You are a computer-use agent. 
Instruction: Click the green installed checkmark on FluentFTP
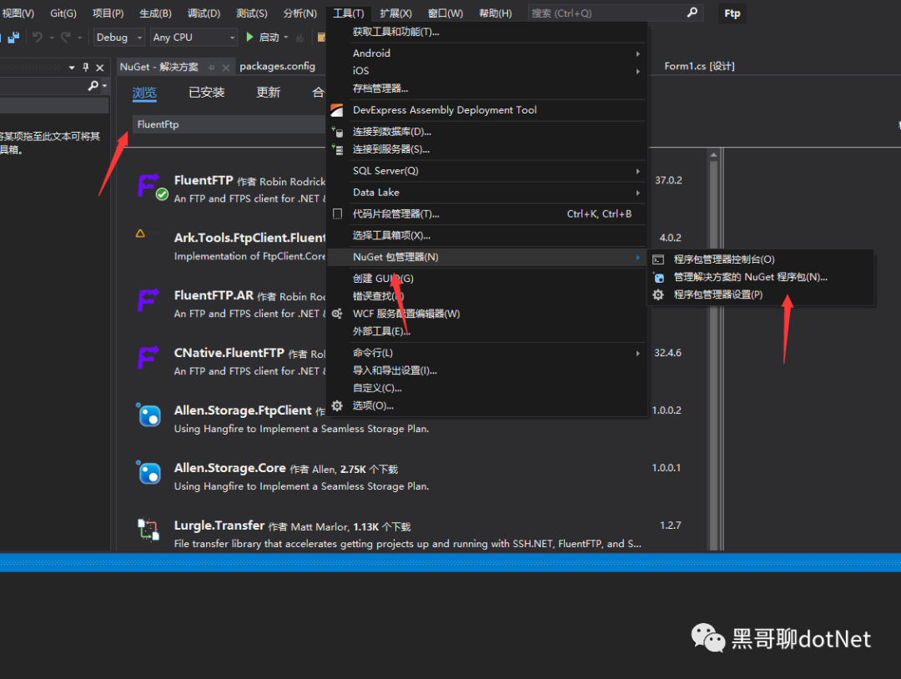point(162,194)
